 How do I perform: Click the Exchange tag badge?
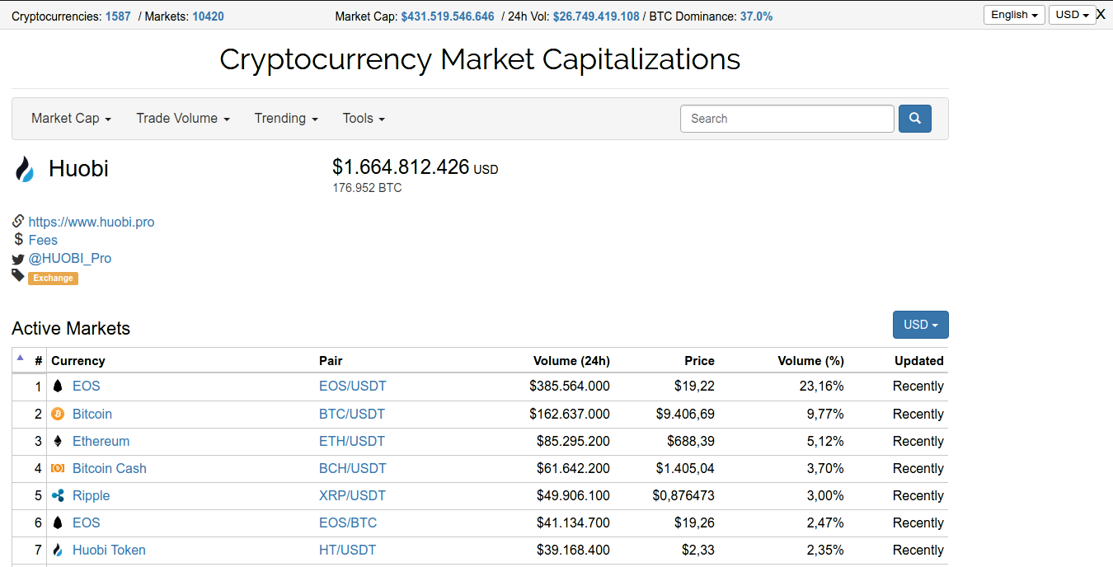pos(53,279)
